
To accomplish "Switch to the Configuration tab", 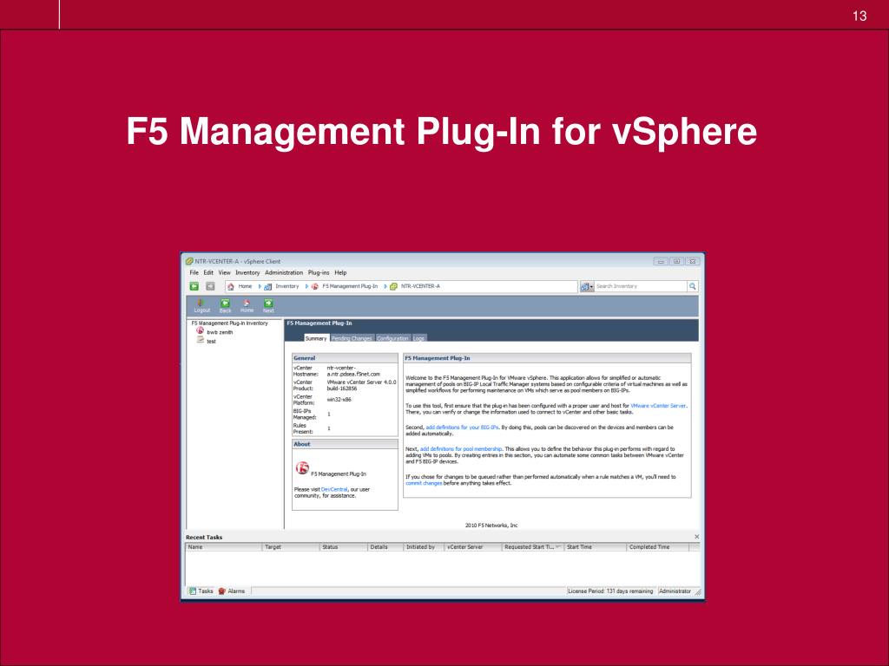I will pyautogui.click(x=392, y=338).
